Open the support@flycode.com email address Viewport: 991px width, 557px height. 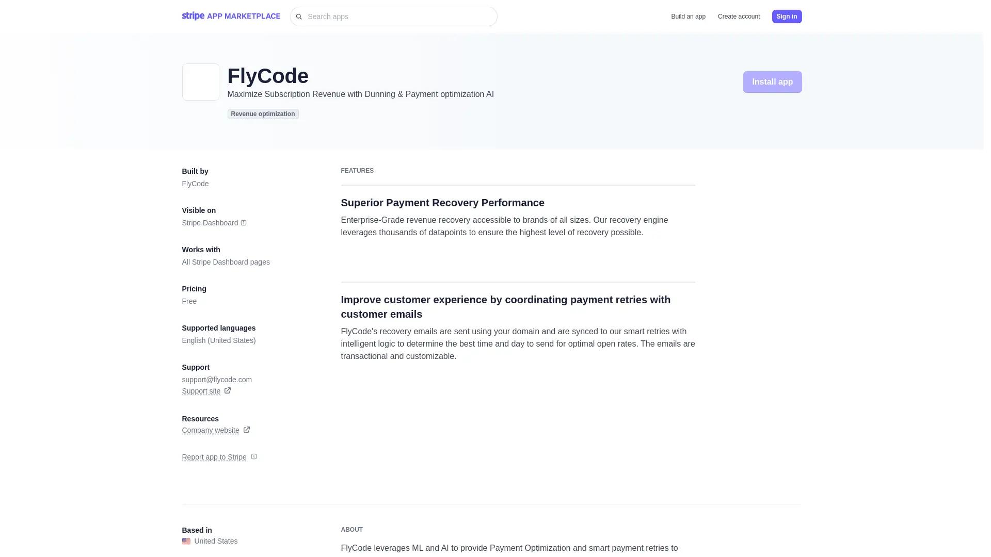point(216,380)
